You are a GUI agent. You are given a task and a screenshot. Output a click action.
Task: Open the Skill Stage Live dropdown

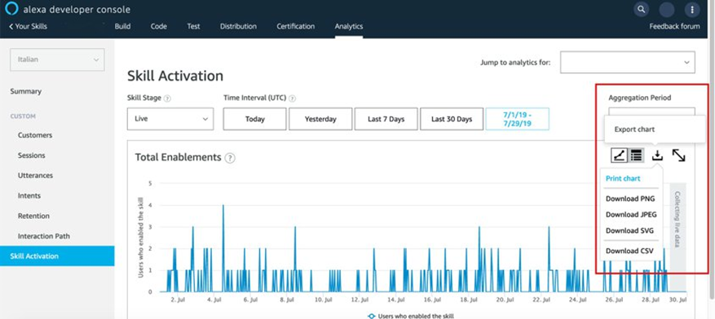[170, 119]
